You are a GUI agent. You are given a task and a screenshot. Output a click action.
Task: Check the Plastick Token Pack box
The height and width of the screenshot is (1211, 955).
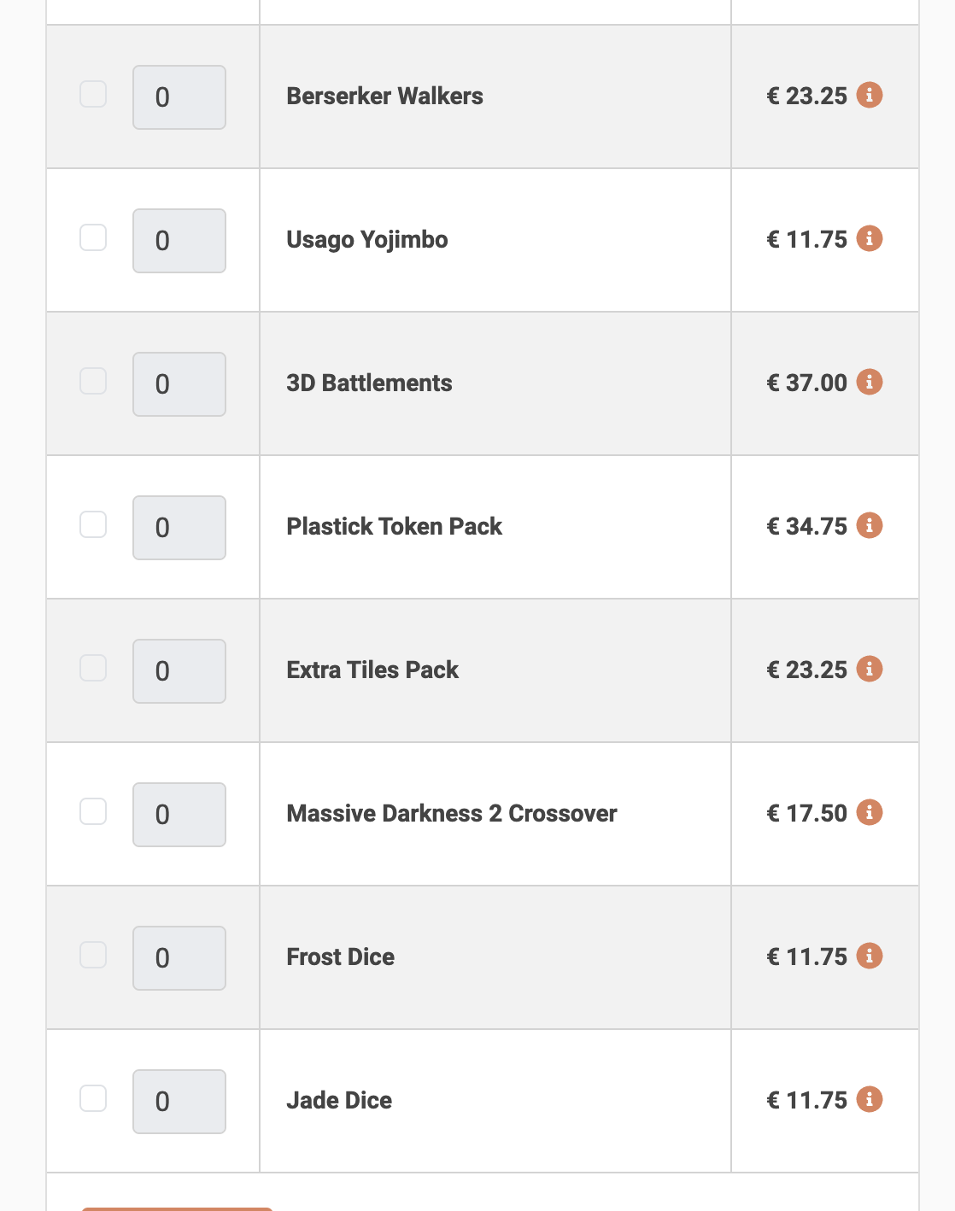point(93,524)
